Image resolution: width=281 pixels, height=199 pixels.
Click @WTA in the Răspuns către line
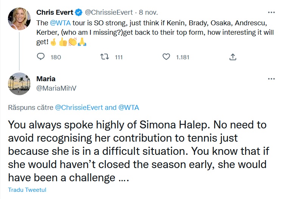tap(129, 108)
